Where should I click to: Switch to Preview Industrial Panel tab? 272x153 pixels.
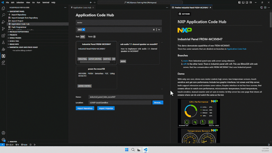191,7
